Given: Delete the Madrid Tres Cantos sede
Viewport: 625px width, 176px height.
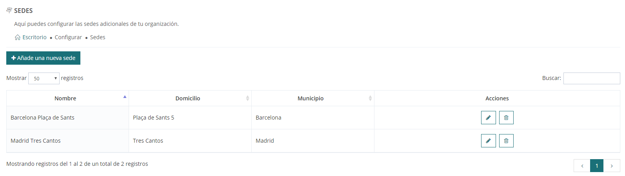Looking at the screenshot, I should pyautogui.click(x=506, y=141).
